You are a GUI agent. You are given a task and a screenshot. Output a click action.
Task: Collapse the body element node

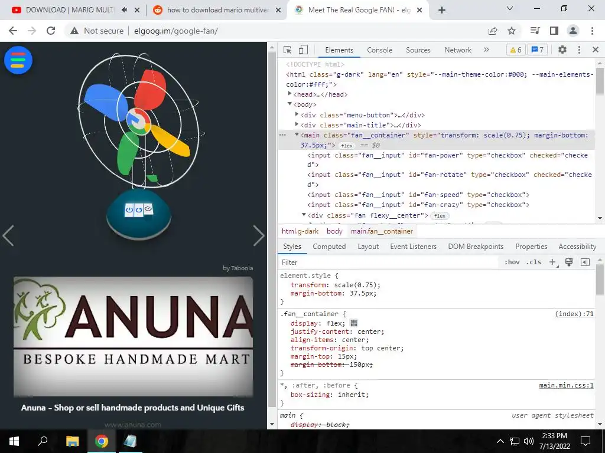(290, 104)
